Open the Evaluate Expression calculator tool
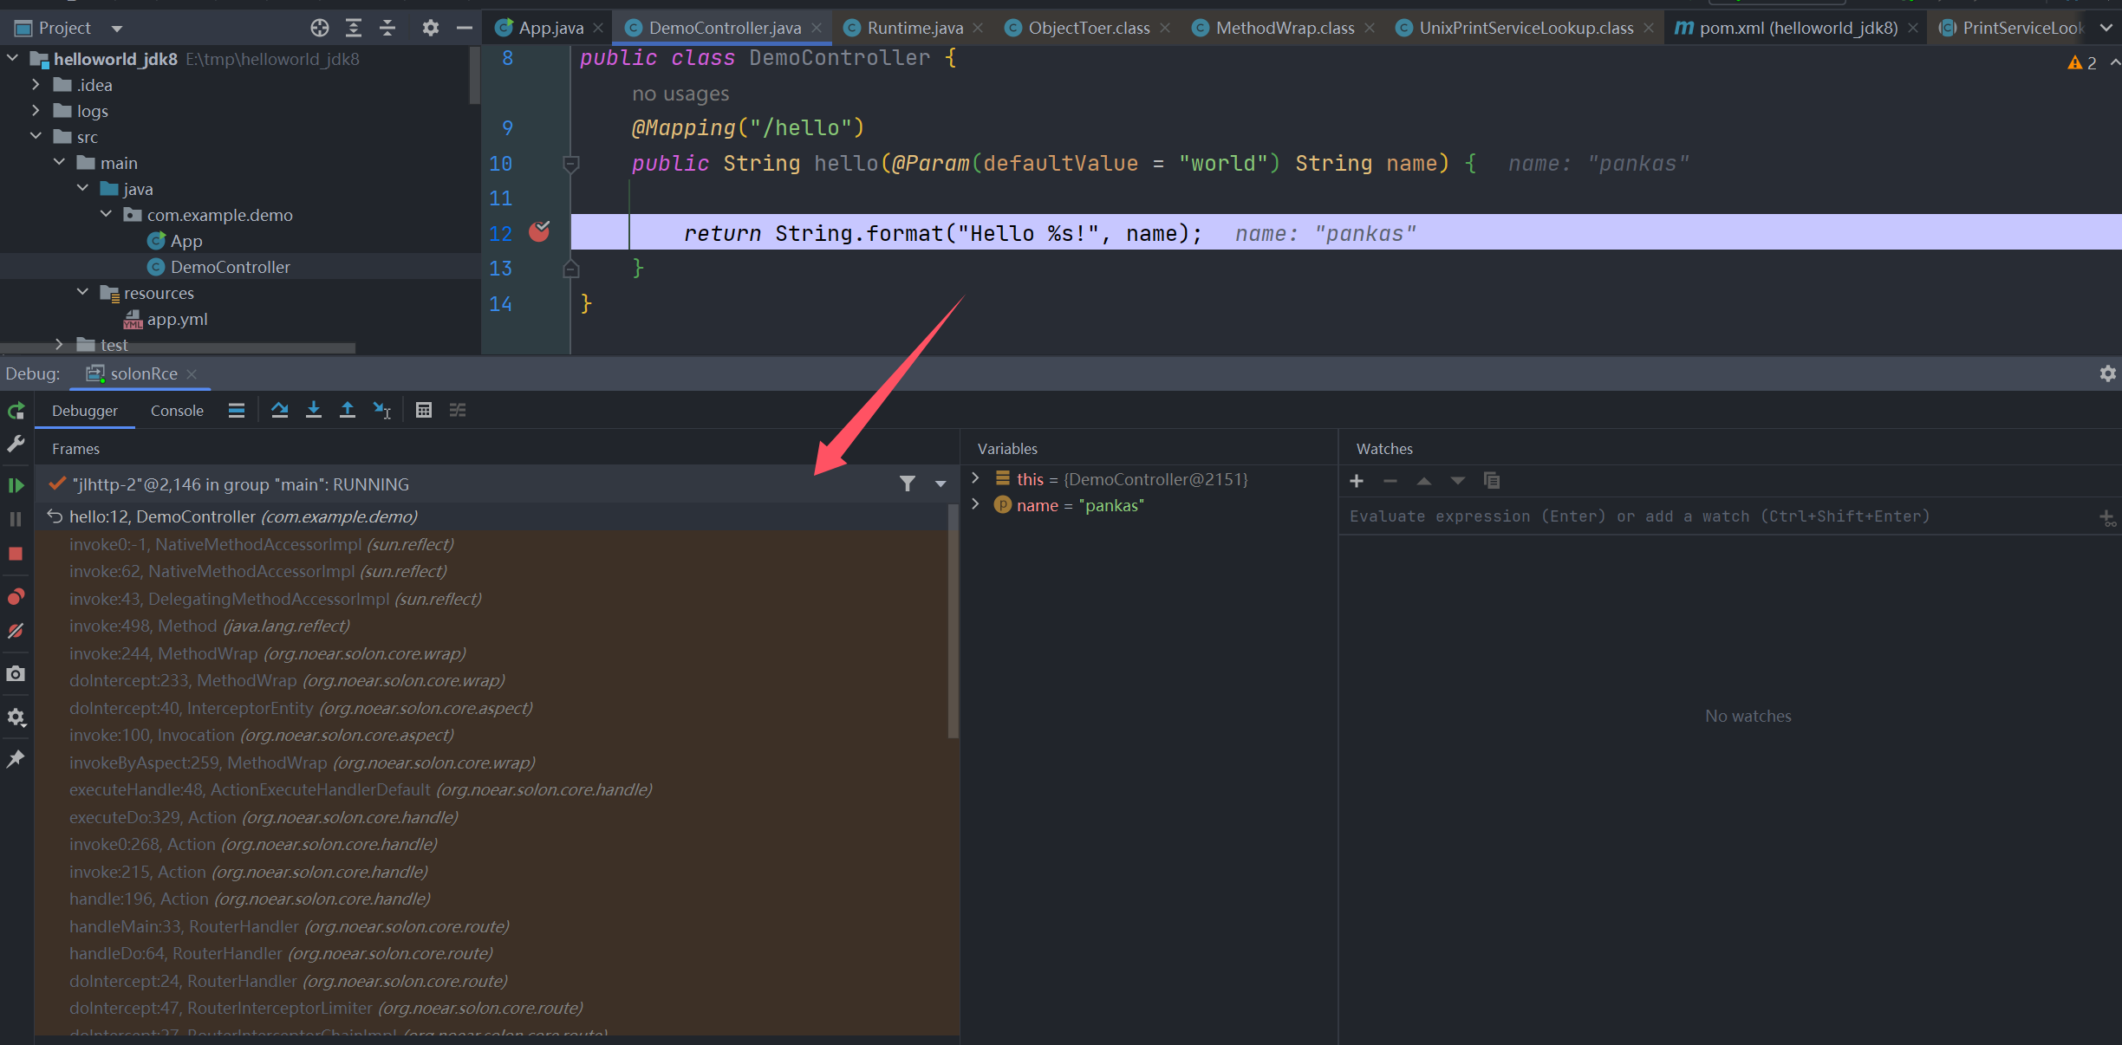Image resolution: width=2122 pixels, height=1045 pixels. click(x=424, y=410)
